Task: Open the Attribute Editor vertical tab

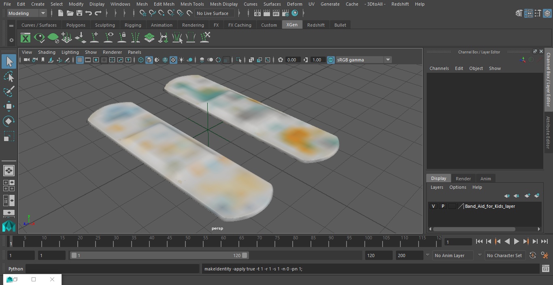Action: (548, 133)
